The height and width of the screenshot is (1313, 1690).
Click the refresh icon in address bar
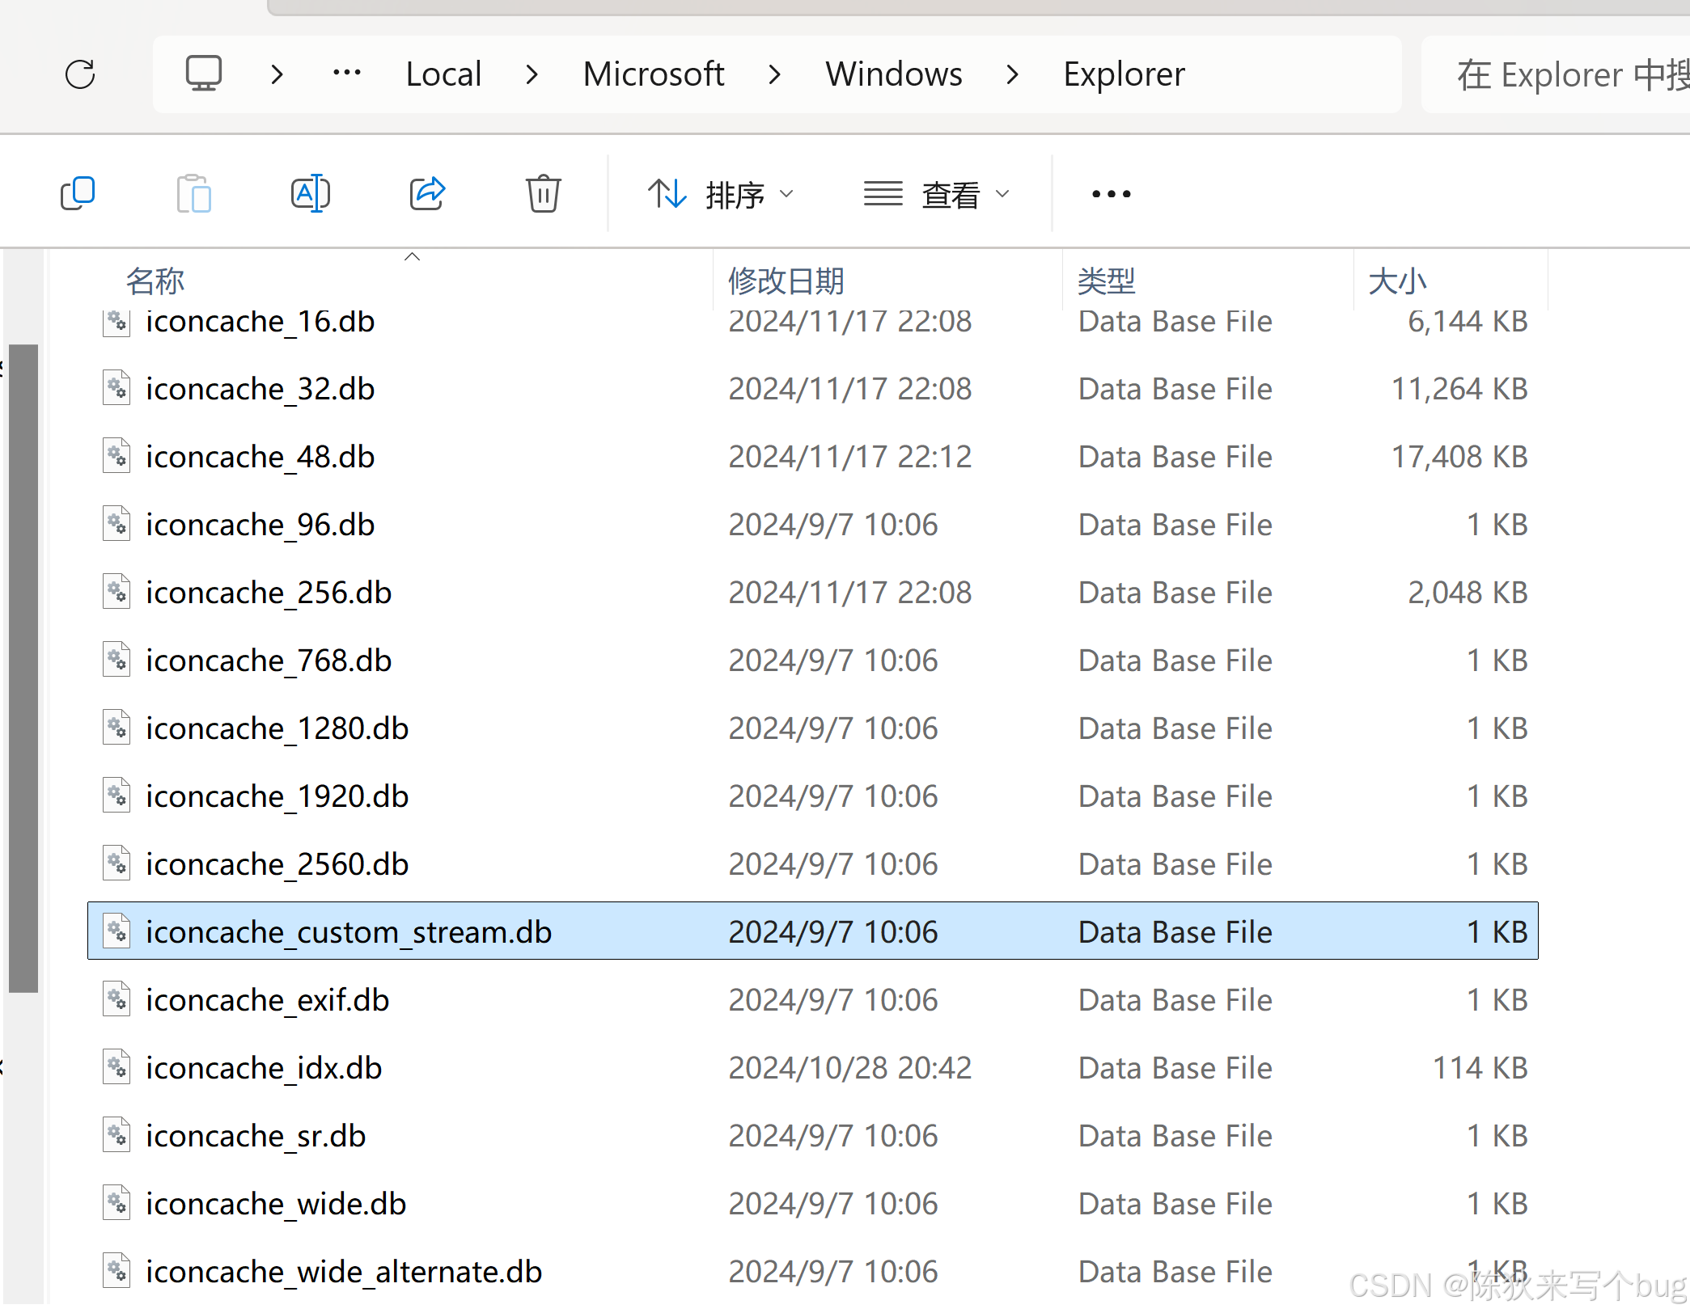(x=80, y=74)
